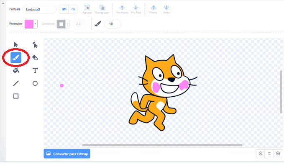Click the pink fill color swatch

(29, 24)
